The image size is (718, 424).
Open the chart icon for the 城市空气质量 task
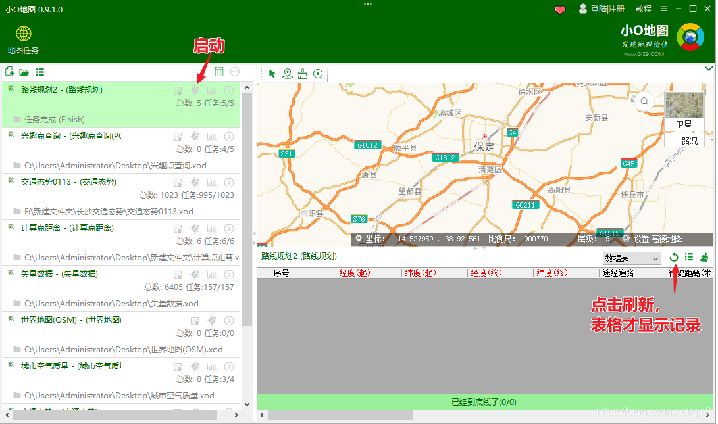[x=211, y=366]
